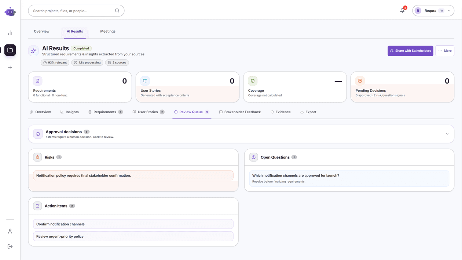The height and width of the screenshot is (260, 462).
Task: Expand the Approval decisions chevron
Action: [x=447, y=134]
